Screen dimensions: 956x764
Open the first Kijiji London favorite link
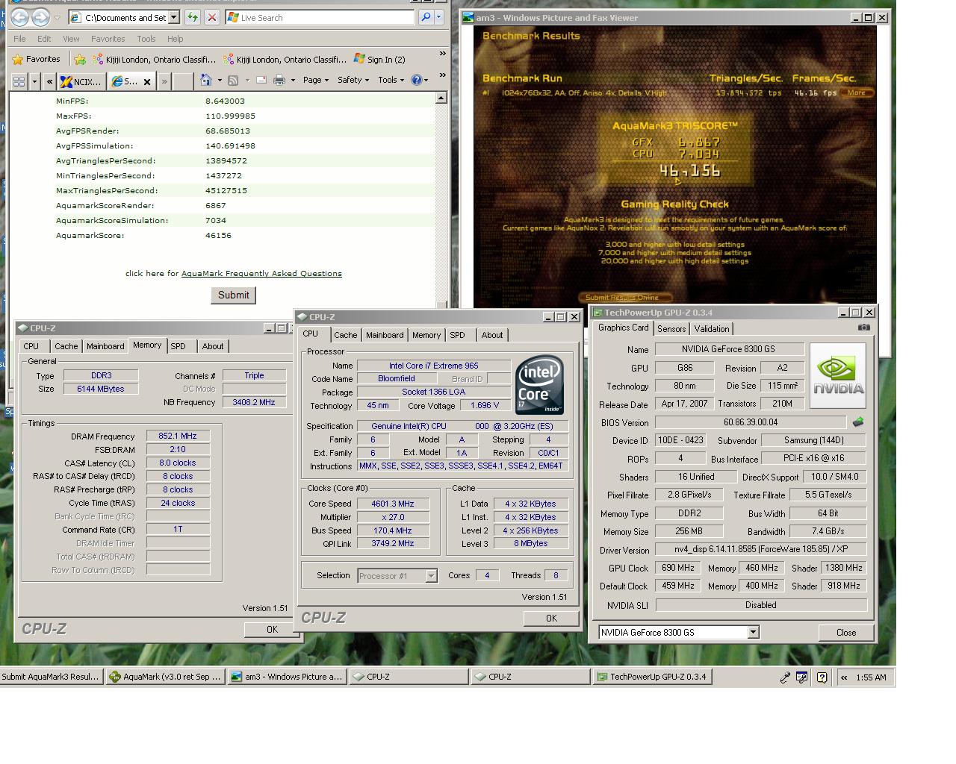[x=154, y=59]
